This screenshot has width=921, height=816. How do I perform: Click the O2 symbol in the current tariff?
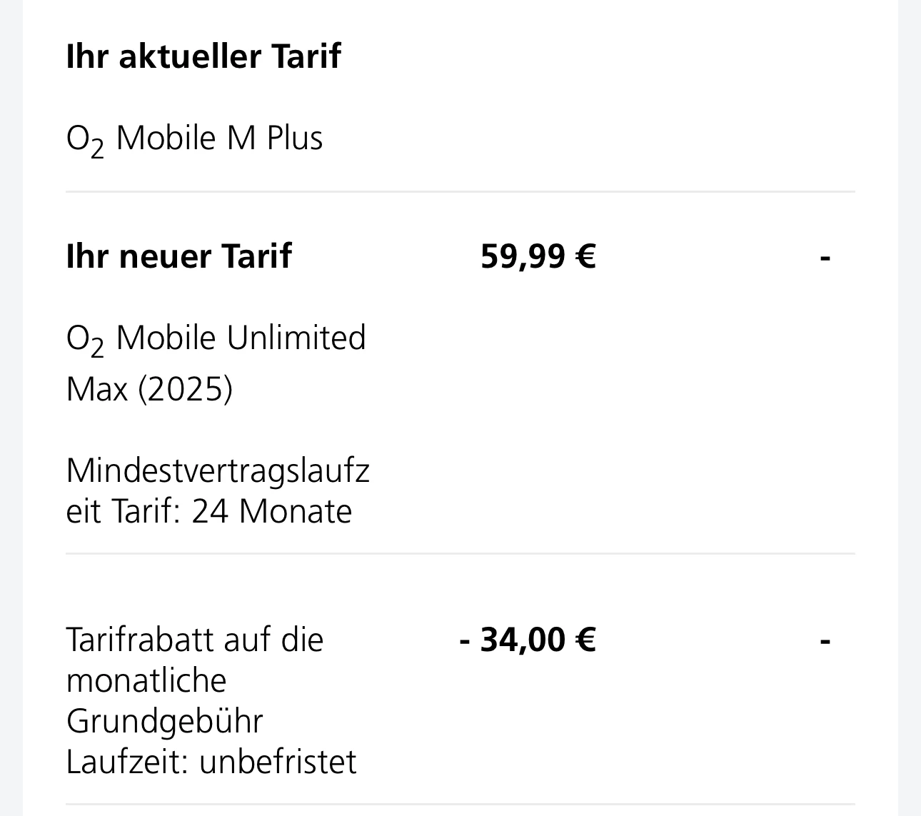[x=85, y=141]
